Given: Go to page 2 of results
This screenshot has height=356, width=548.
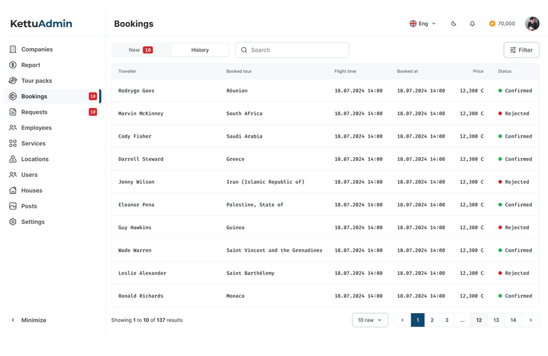Looking at the screenshot, I should point(432,320).
